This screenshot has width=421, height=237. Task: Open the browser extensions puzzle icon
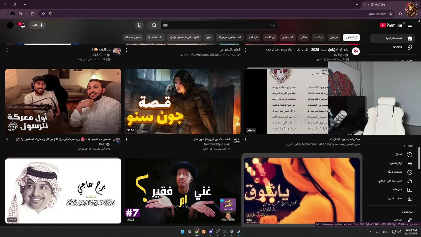click(x=32, y=14)
